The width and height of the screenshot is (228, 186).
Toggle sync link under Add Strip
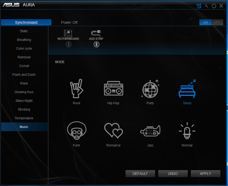point(96,44)
